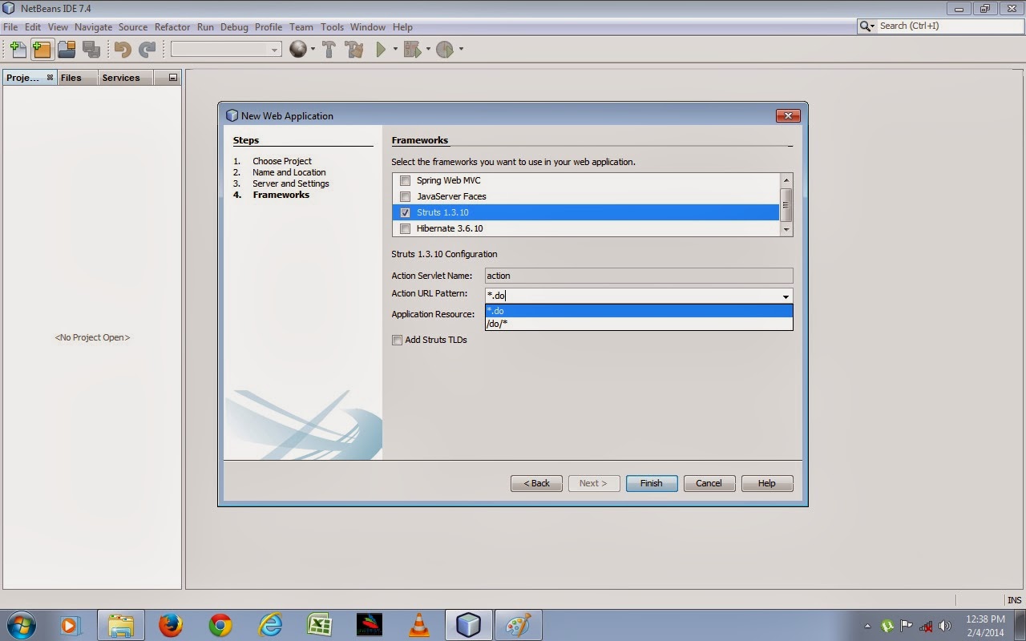
Task: Click the Clean and Build icon
Action: 353,50
